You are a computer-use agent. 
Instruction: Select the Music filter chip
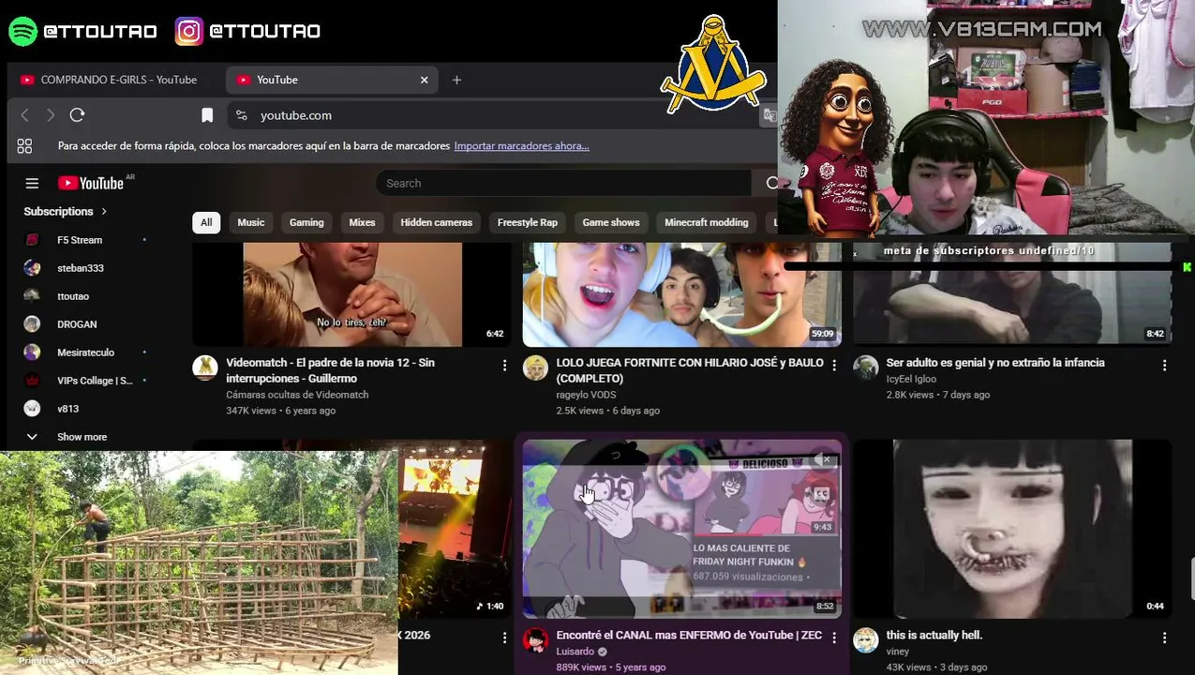pyautogui.click(x=251, y=222)
